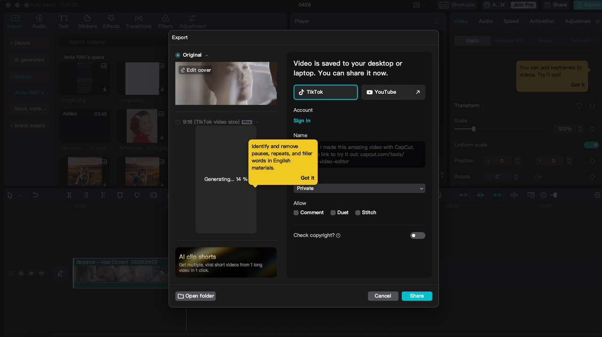The image size is (602, 337).
Task: Enable the Duet checkbox
Action: pyautogui.click(x=333, y=213)
